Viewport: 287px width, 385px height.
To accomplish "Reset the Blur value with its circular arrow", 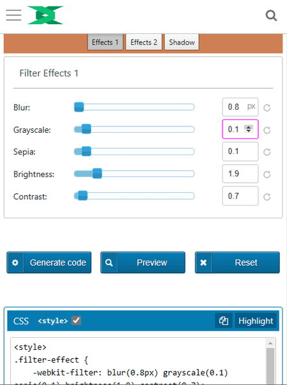I will pyautogui.click(x=267, y=107).
